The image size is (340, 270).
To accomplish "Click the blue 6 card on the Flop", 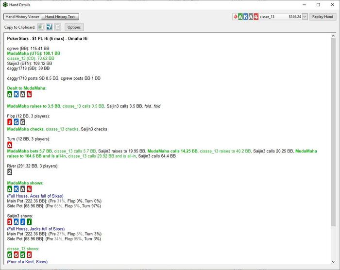I will click(x=16, y=122).
